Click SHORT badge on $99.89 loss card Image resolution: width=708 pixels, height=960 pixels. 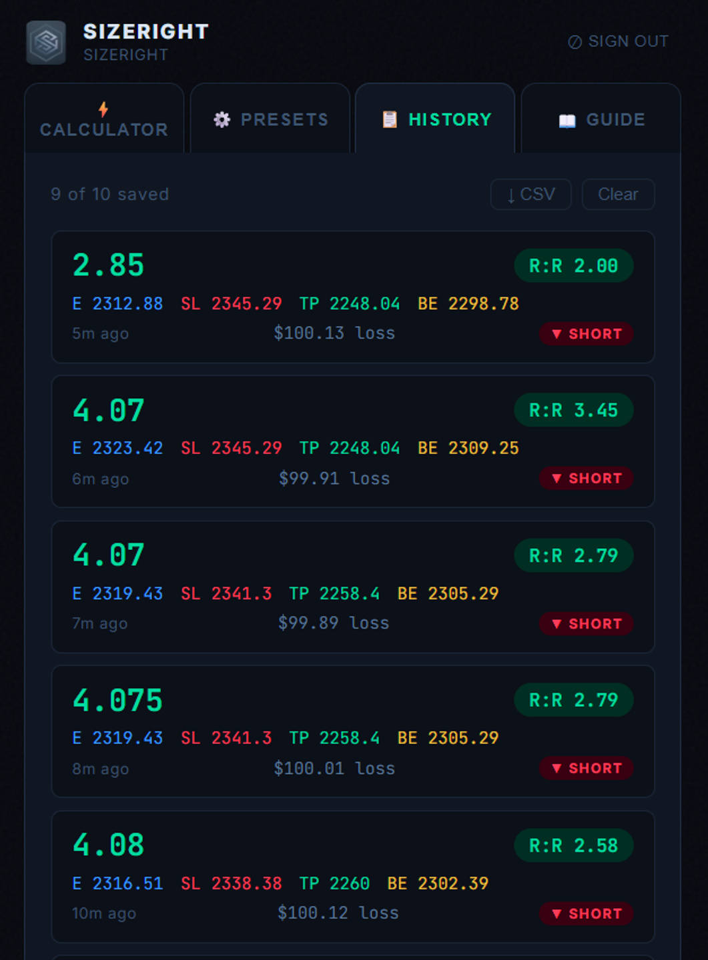click(x=587, y=623)
